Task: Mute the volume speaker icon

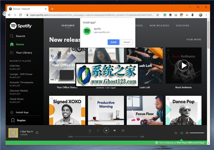Action: pyautogui.click(x=187, y=133)
